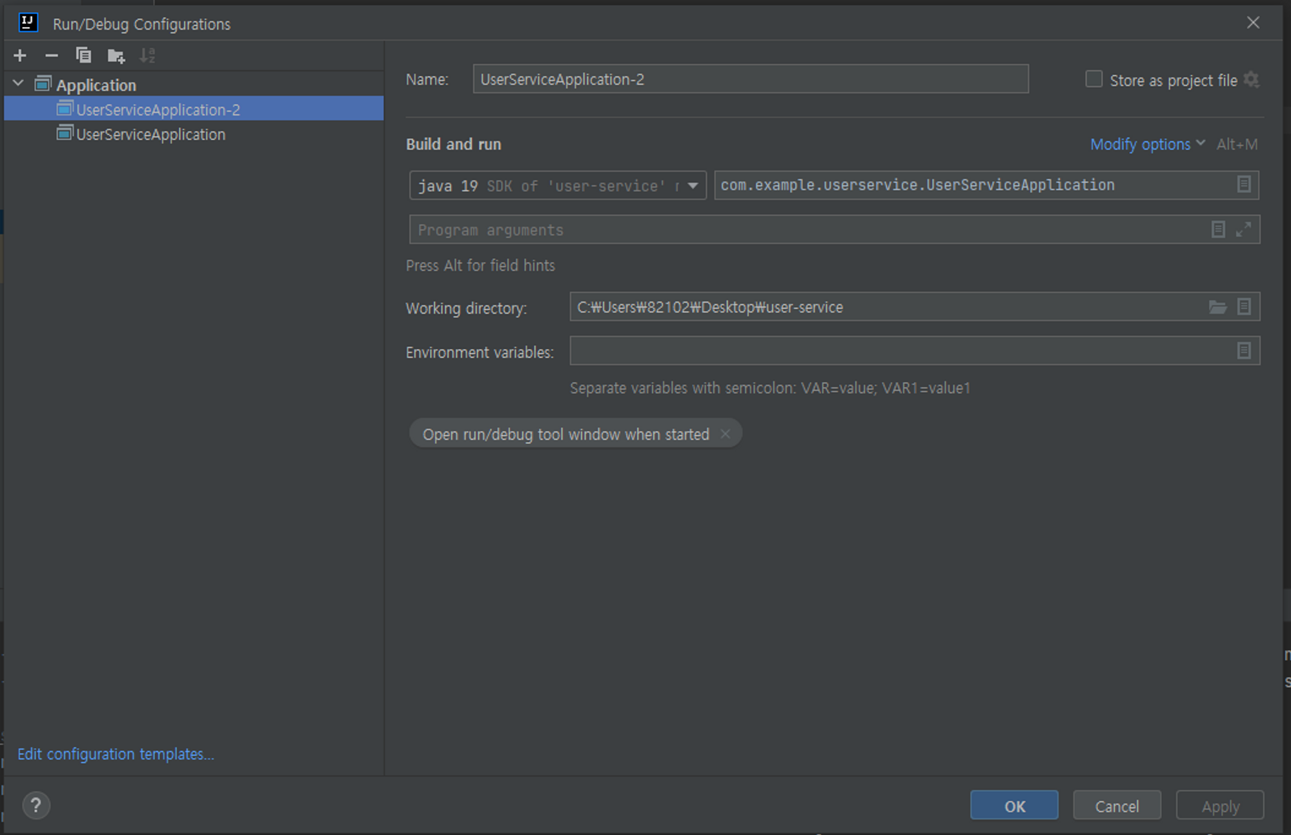The width and height of the screenshot is (1291, 835).
Task: Select the UserServiceApplication configuration in tree
Action: [150, 134]
